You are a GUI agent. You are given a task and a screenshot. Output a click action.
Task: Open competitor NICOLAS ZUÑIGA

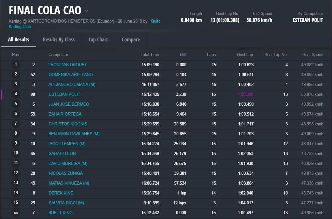[66, 173]
